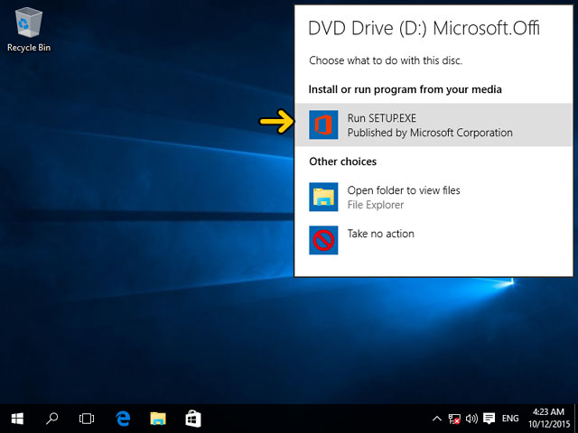
Task: Choose Open folder to view files
Action: (x=404, y=190)
